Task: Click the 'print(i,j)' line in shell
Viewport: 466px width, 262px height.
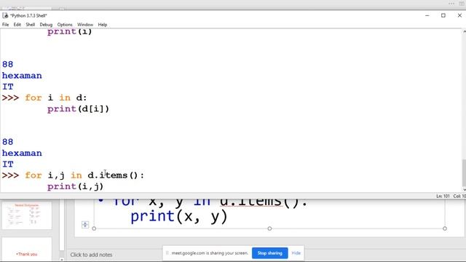Action: coord(75,186)
